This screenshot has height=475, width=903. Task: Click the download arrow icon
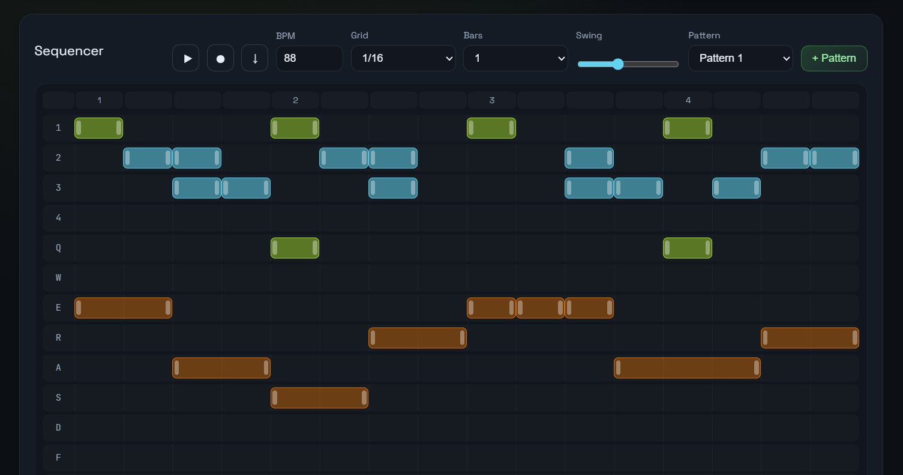click(x=254, y=58)
